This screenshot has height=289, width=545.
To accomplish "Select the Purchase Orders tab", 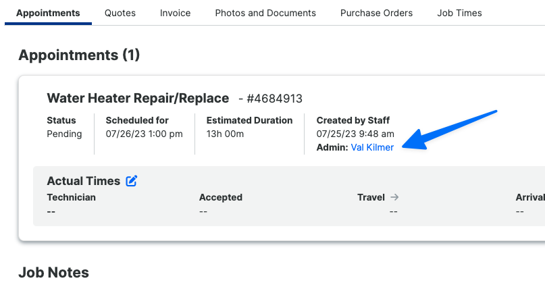I will pos(377,13).
